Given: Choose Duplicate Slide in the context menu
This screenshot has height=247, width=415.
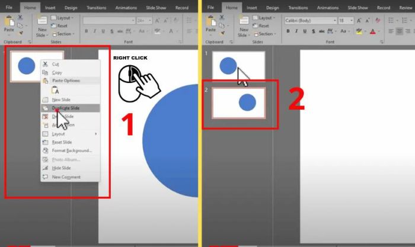Looking at the screenshot, I should click(x=71, y=108).
